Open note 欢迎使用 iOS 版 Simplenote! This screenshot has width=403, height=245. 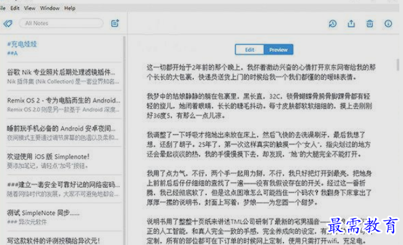click(64, 160)
